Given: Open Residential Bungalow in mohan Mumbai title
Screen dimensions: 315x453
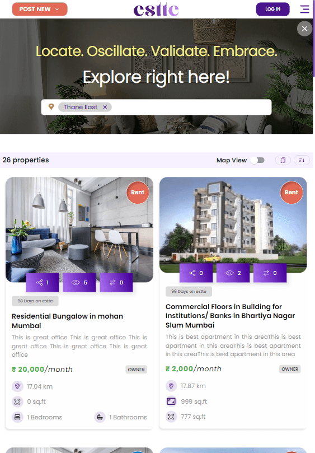Looking at the screenshot, I should point(67,321).
